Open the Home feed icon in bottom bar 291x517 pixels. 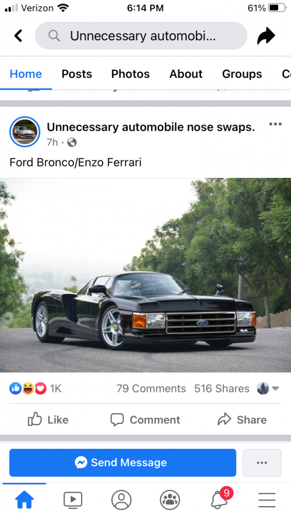pyautogui.click(x=24, y=500)
